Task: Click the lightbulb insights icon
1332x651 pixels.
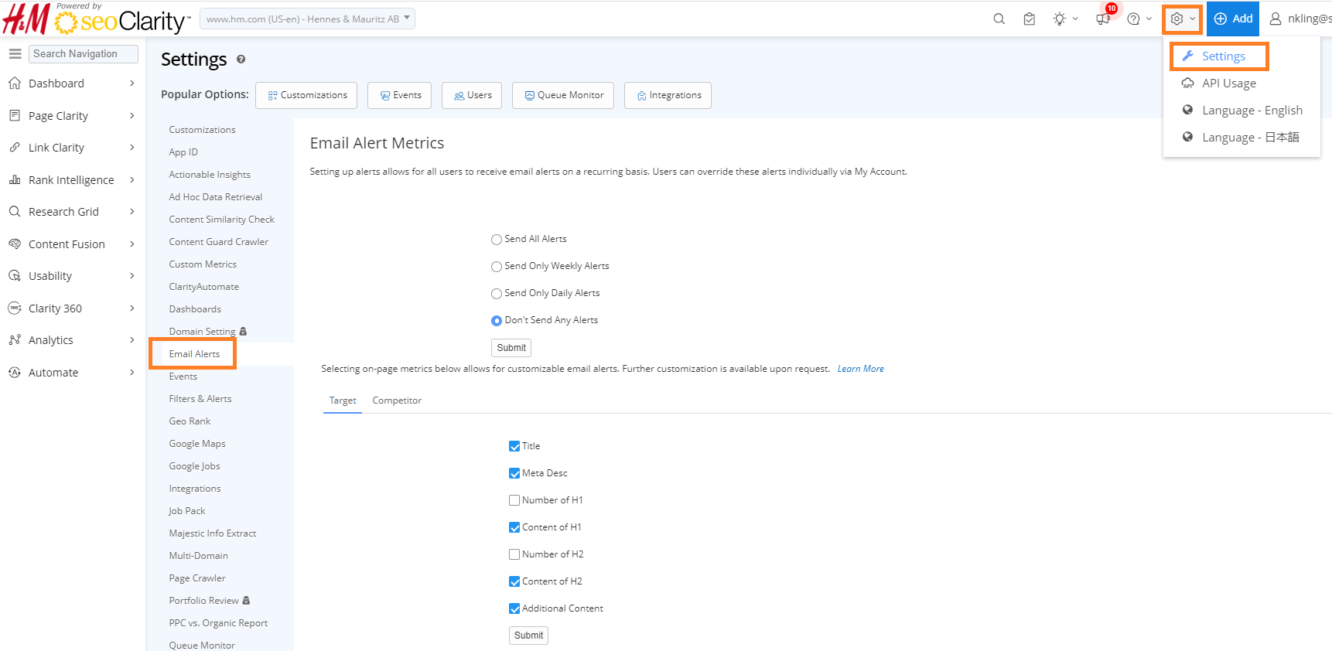Action: tap(1059, 19)
